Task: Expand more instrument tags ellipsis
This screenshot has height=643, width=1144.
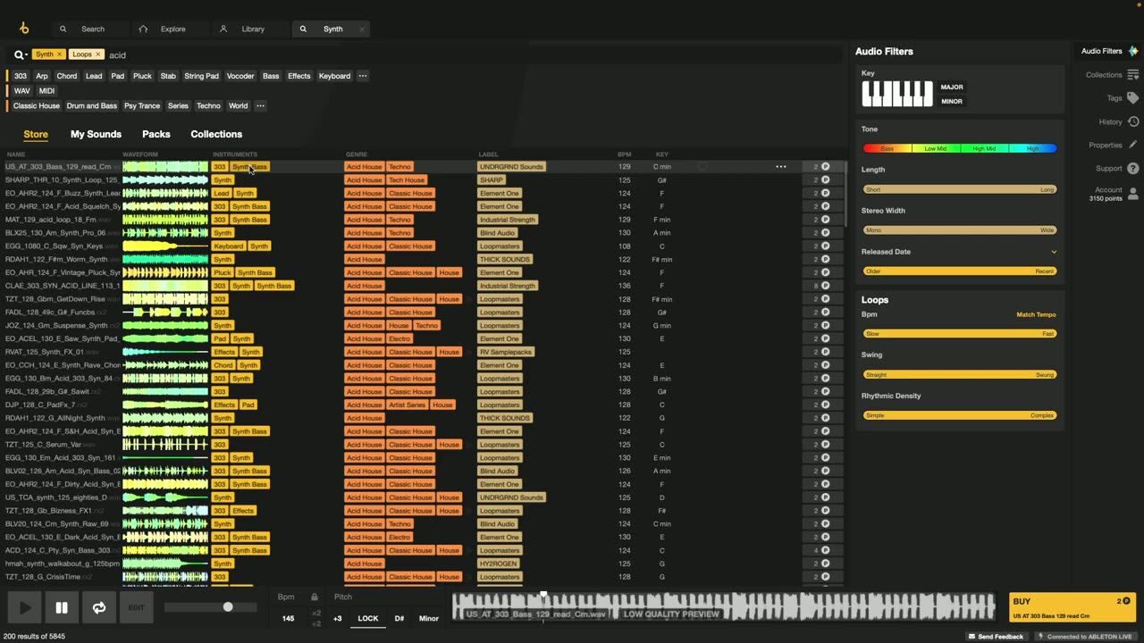Action: pyautogui.click(x=363, y=76)
